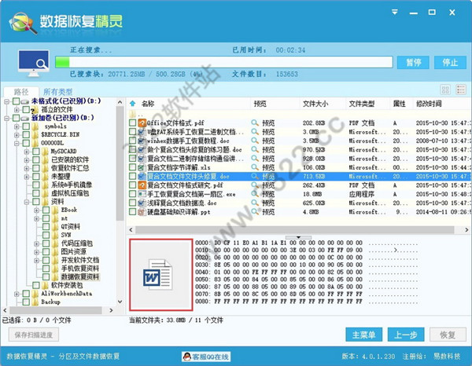The width and height of the screenshot is (472, 366).
Task: Collapse hex preview pane with small down arrow
Action: point(298,237)
